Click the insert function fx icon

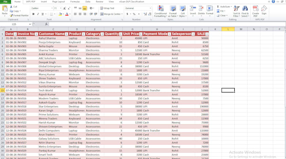coord(46,24)
